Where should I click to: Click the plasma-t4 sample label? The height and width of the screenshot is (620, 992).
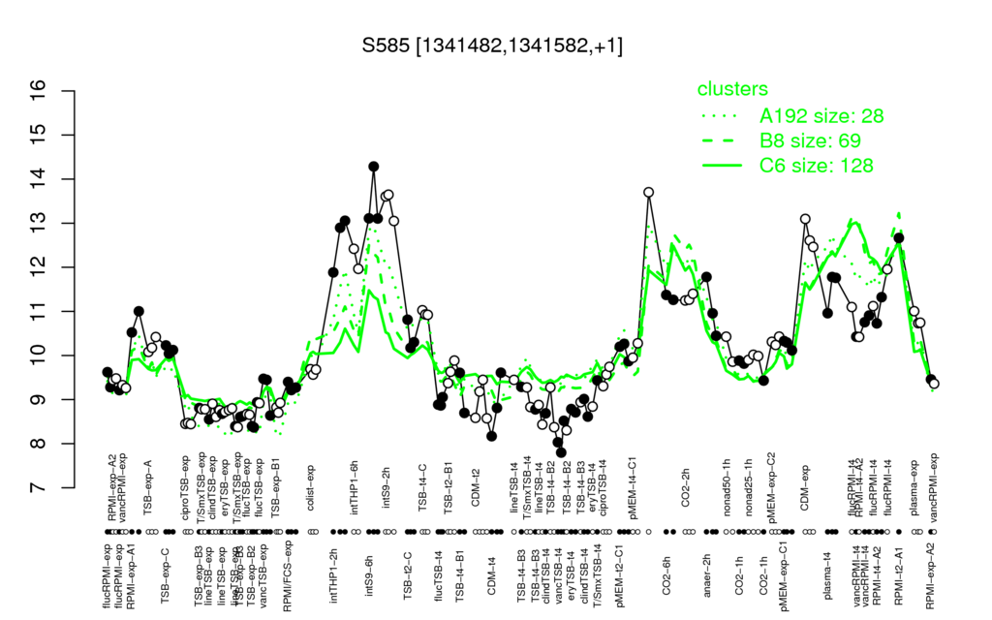(x=828, y=573)
